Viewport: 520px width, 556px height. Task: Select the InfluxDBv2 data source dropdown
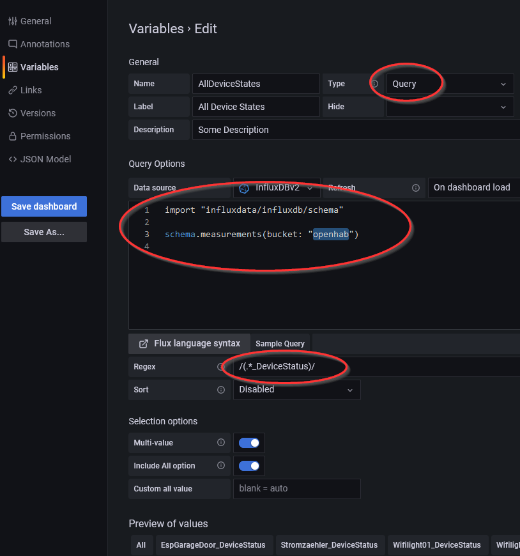(x=277, y=188)
